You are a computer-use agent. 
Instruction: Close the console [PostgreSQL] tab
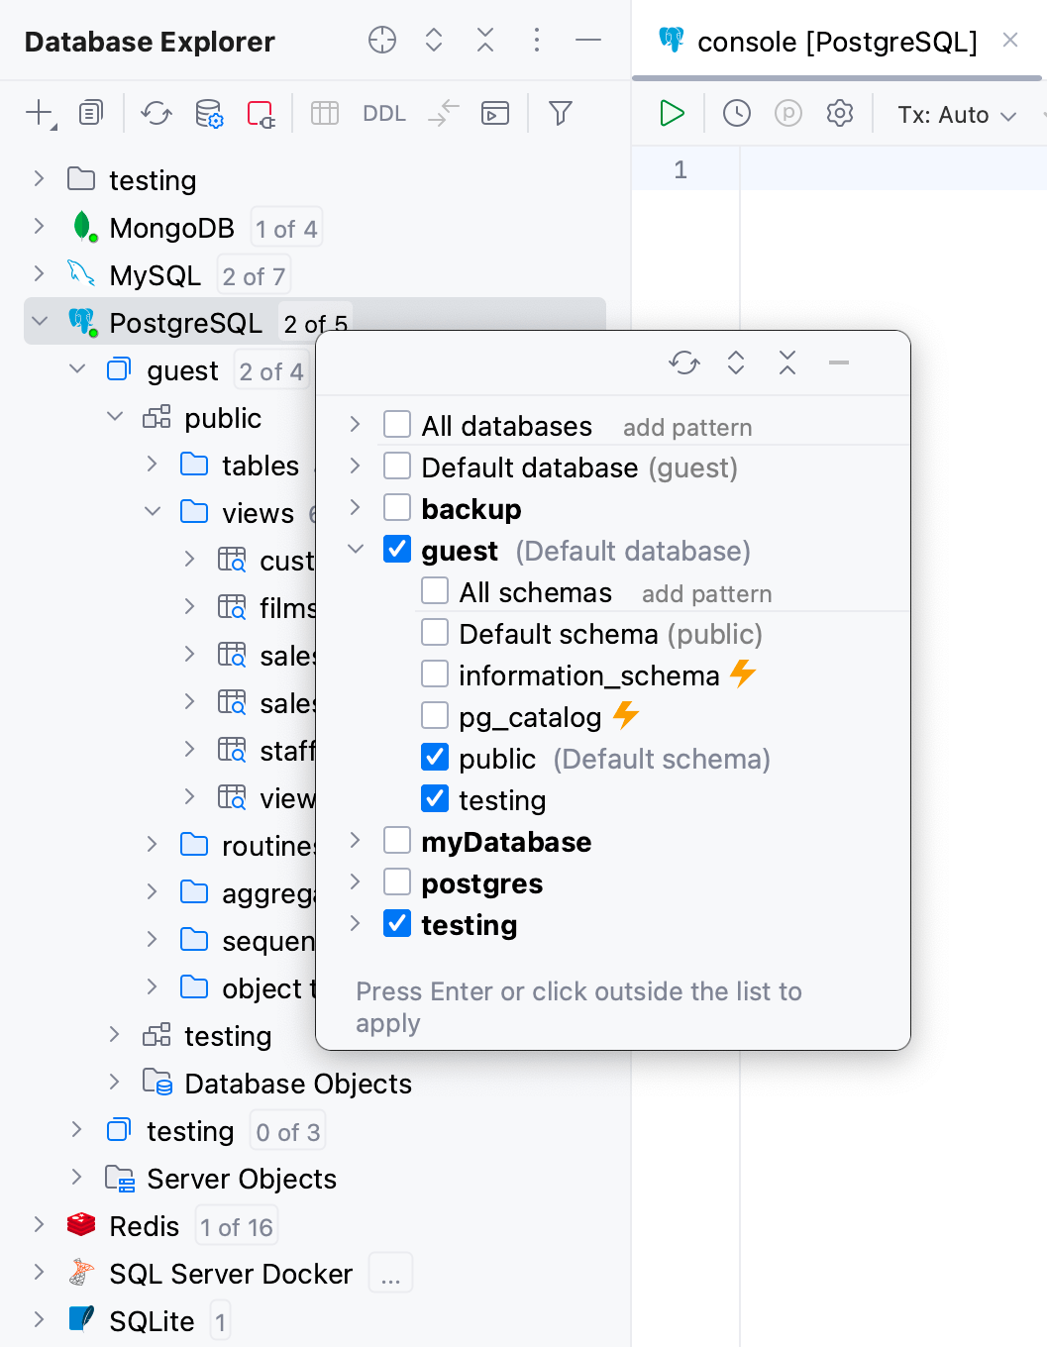tap(1010, 40)
